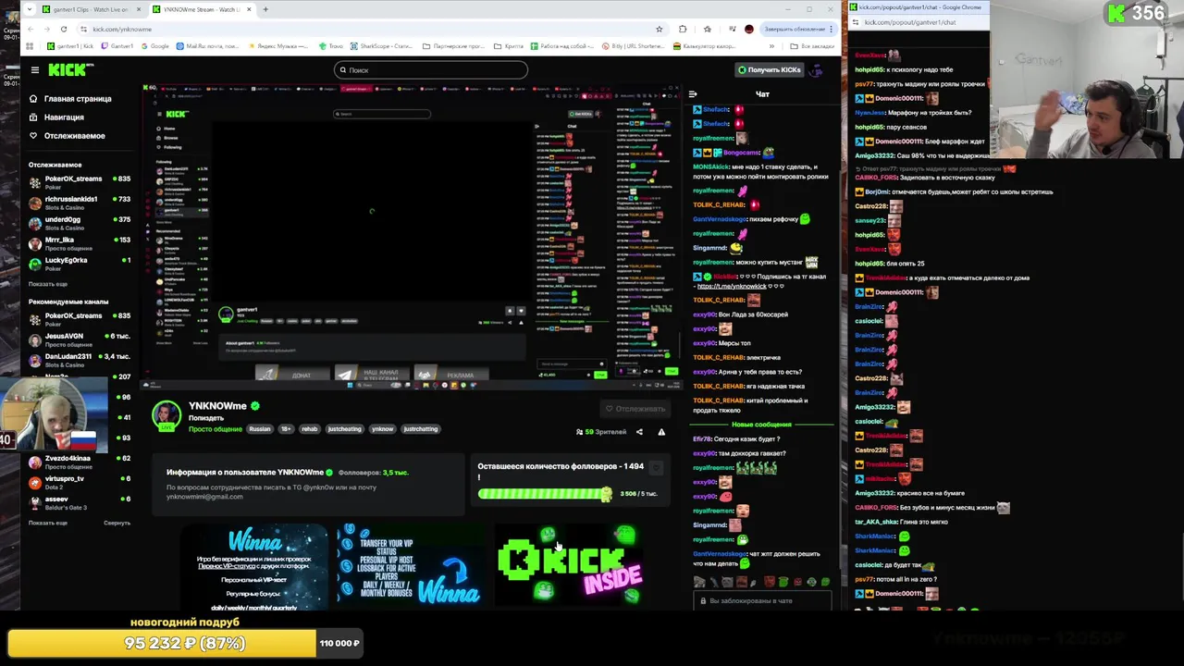Collapse recommended list with Свернуть
This screenshot has width=1184, height=666.
point(117,523)
